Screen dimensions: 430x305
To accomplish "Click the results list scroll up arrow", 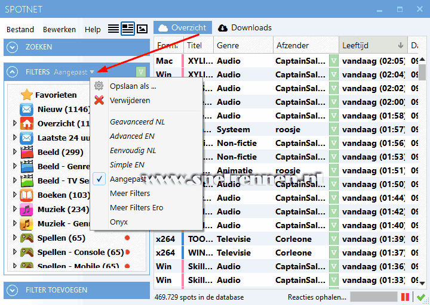I will pos(422,59).
